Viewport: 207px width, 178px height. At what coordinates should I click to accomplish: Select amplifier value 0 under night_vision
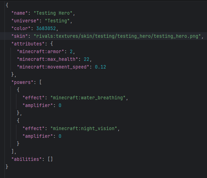60,136
